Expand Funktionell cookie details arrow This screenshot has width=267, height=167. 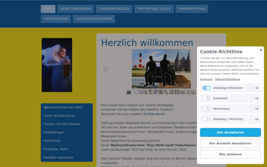(256, 98)
